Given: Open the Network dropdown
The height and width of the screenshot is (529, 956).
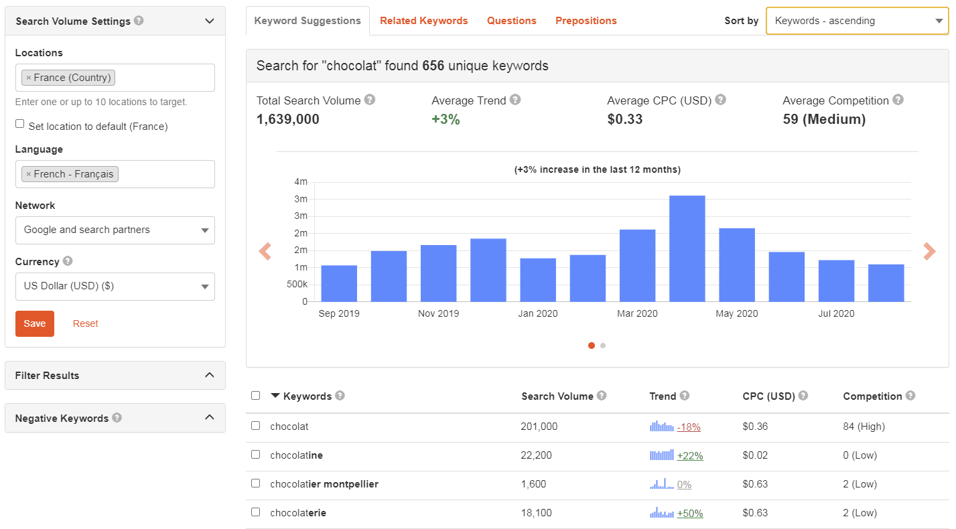Looking at the screenshot, I should click(x=115, y=230).
